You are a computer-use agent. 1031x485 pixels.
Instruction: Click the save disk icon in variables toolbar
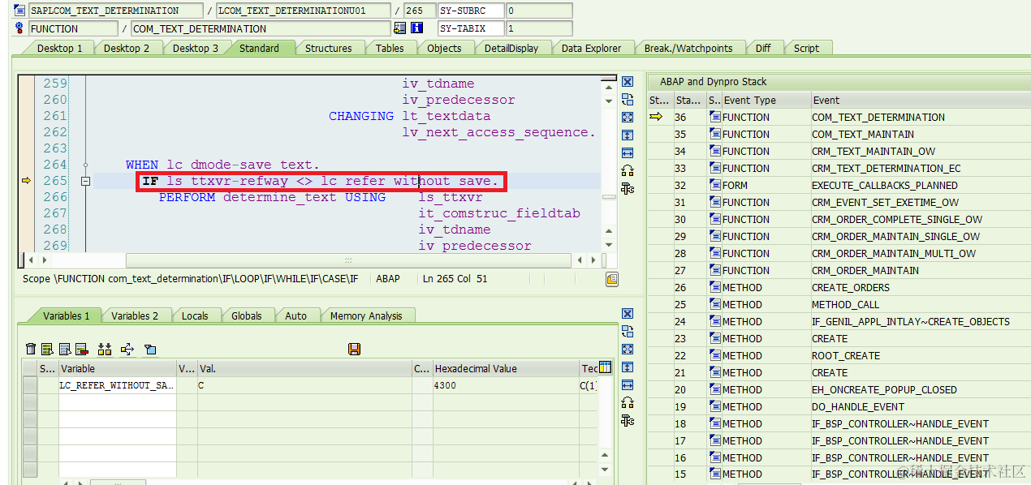[354, 349]
